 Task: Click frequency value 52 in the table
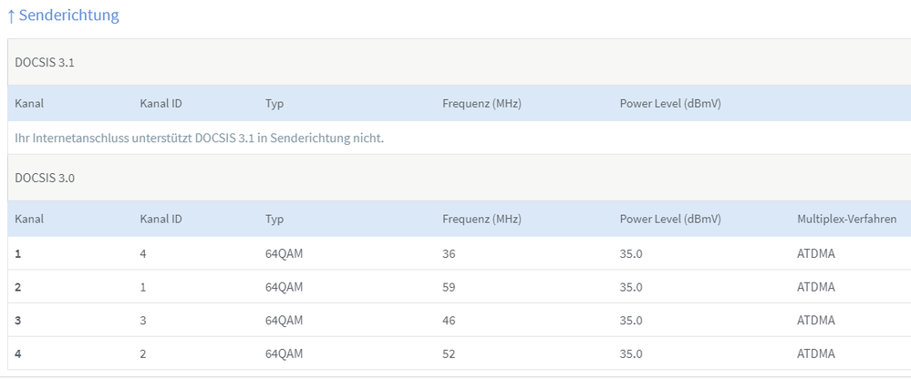(449, 353)
